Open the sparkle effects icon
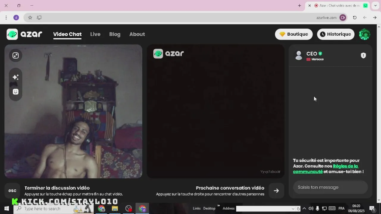 tap(15, 77)
